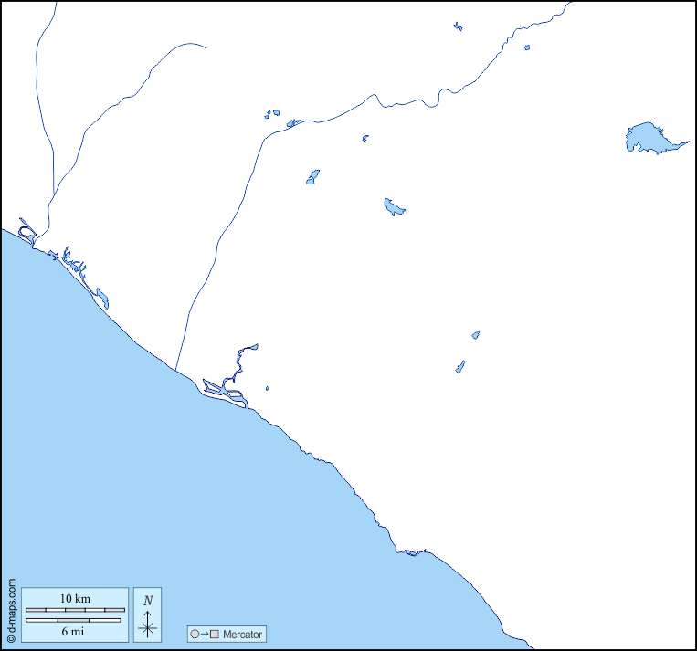The image size is (697, 651).
Task: Click the elongated lake in the upper center
Action: click(312, 177)
